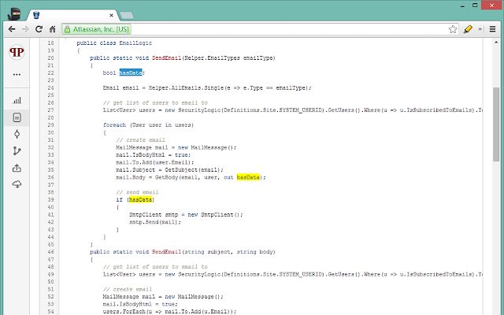
Task: Click "smtp.Send(mail);" on line 42
Action: (x=155, y=222)
